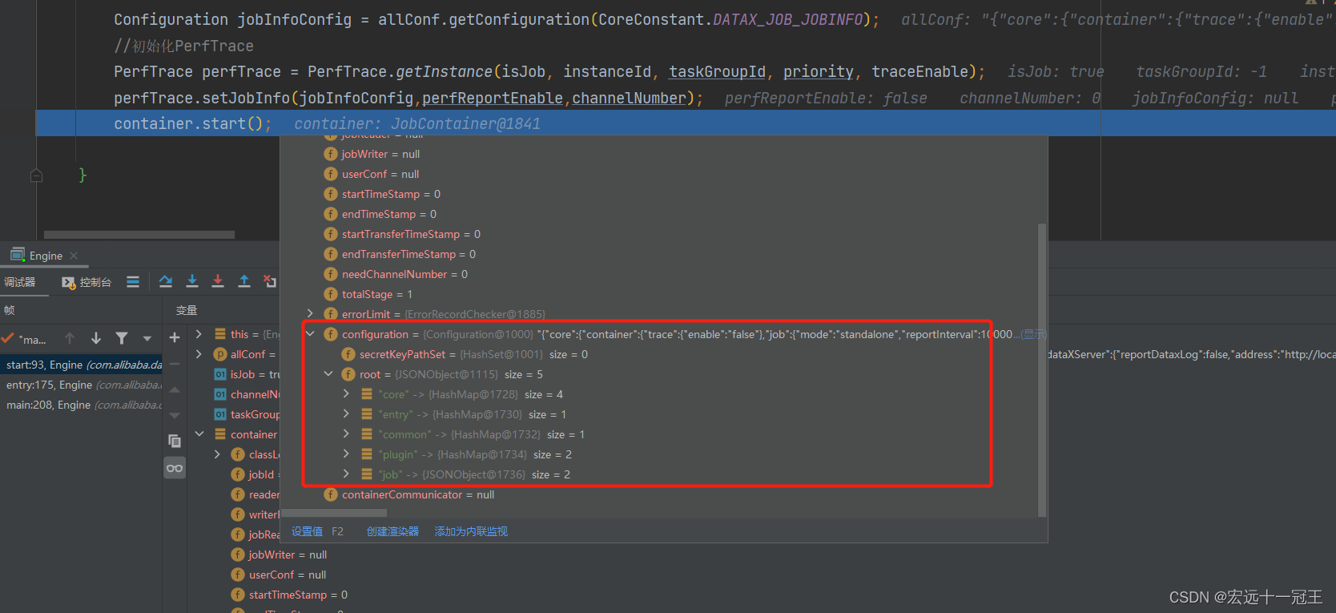Click the list icon for "plugin" entry
The image size is (1336, 613).
tap(367, 454)
